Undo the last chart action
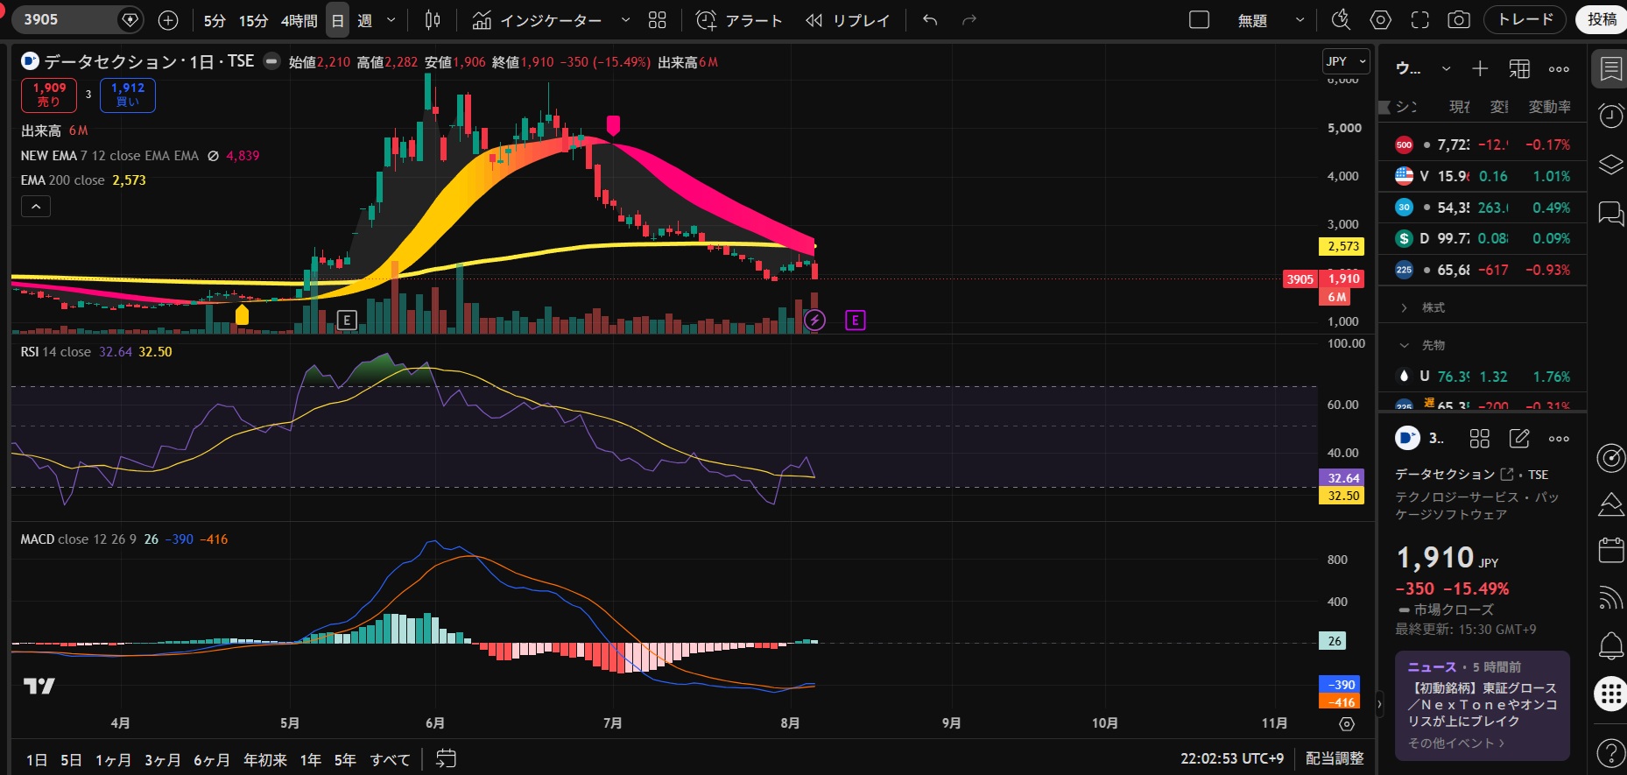Screen dimensions: 1627x775 [x=930, y=20]
